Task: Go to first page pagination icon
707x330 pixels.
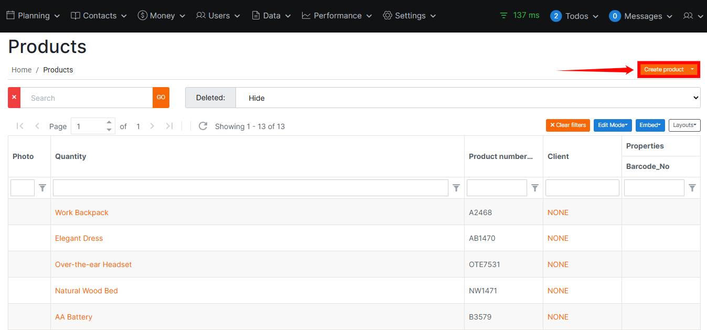Action: pos(20,126)
